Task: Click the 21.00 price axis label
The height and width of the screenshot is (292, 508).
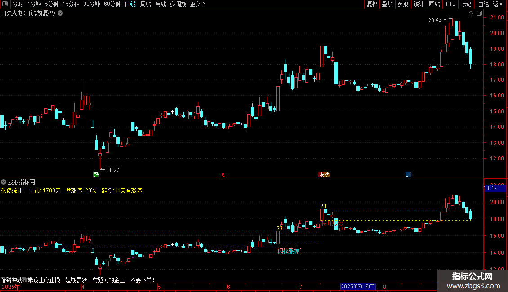Action: click(x=497, y=18)
